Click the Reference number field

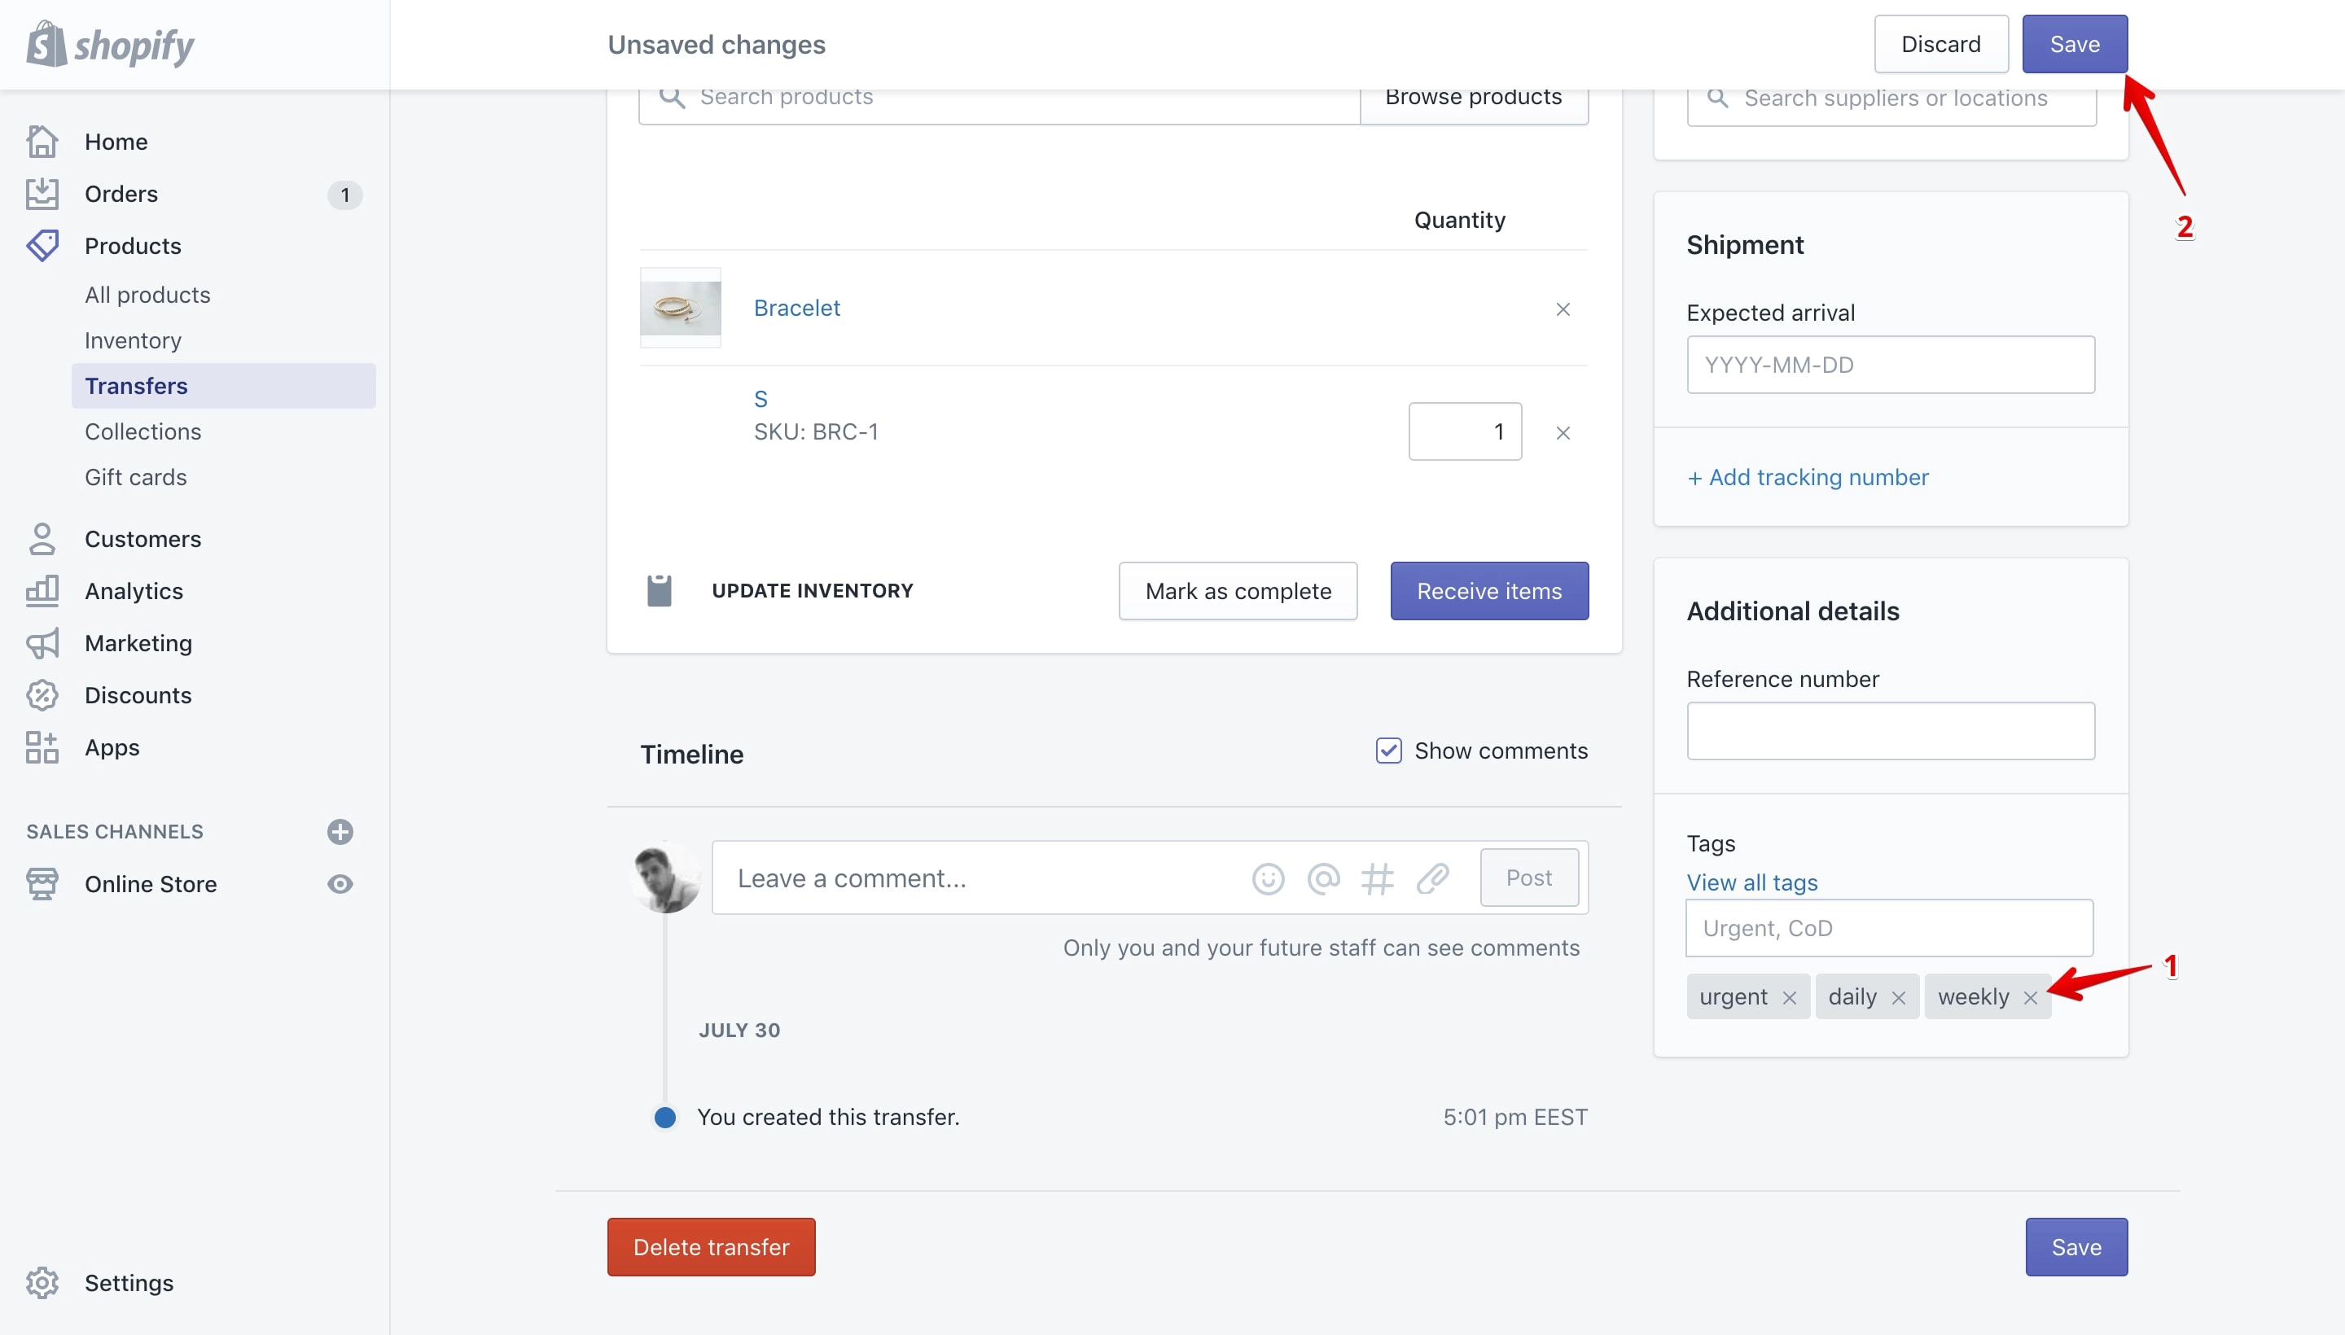coord(1891,732)
